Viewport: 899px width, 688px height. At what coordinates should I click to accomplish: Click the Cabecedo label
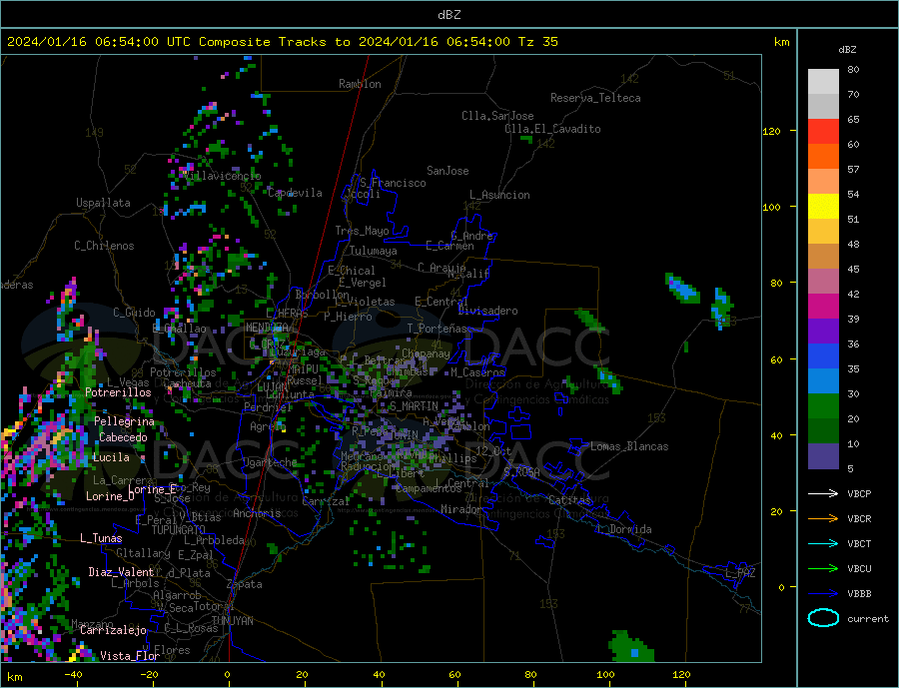123,437
